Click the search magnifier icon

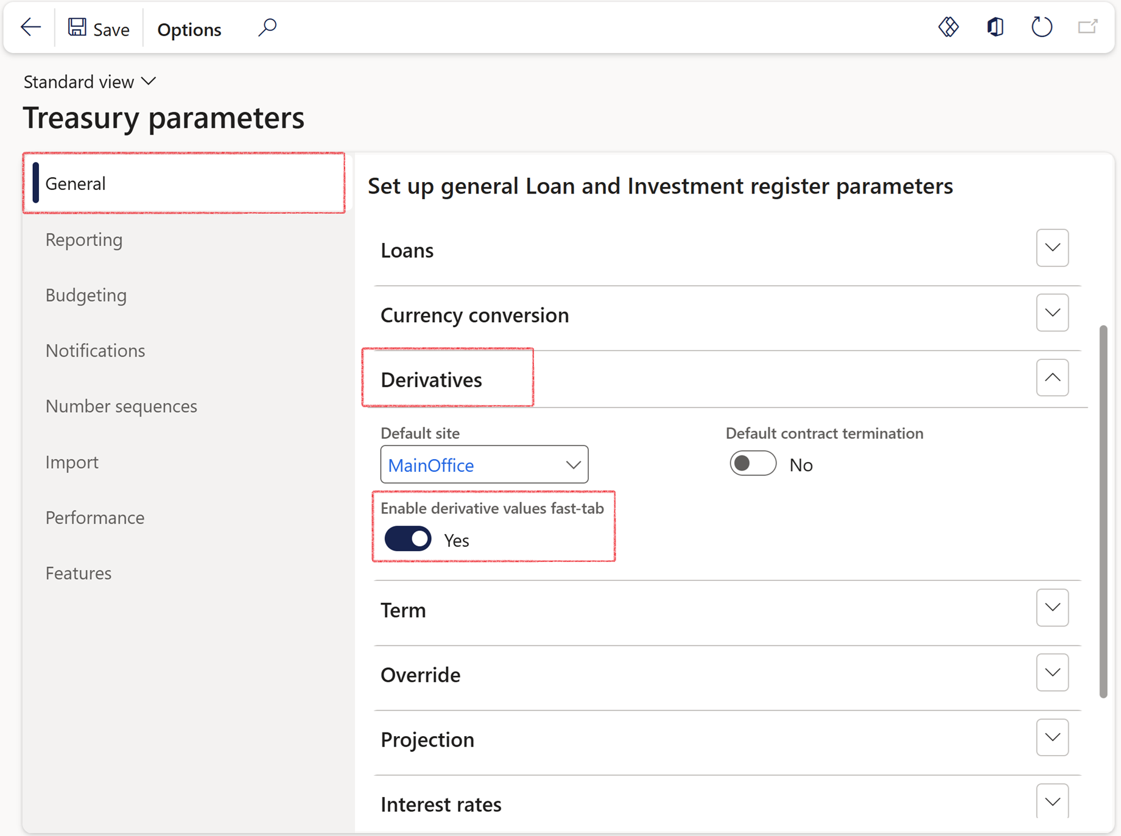pos(267,27)
